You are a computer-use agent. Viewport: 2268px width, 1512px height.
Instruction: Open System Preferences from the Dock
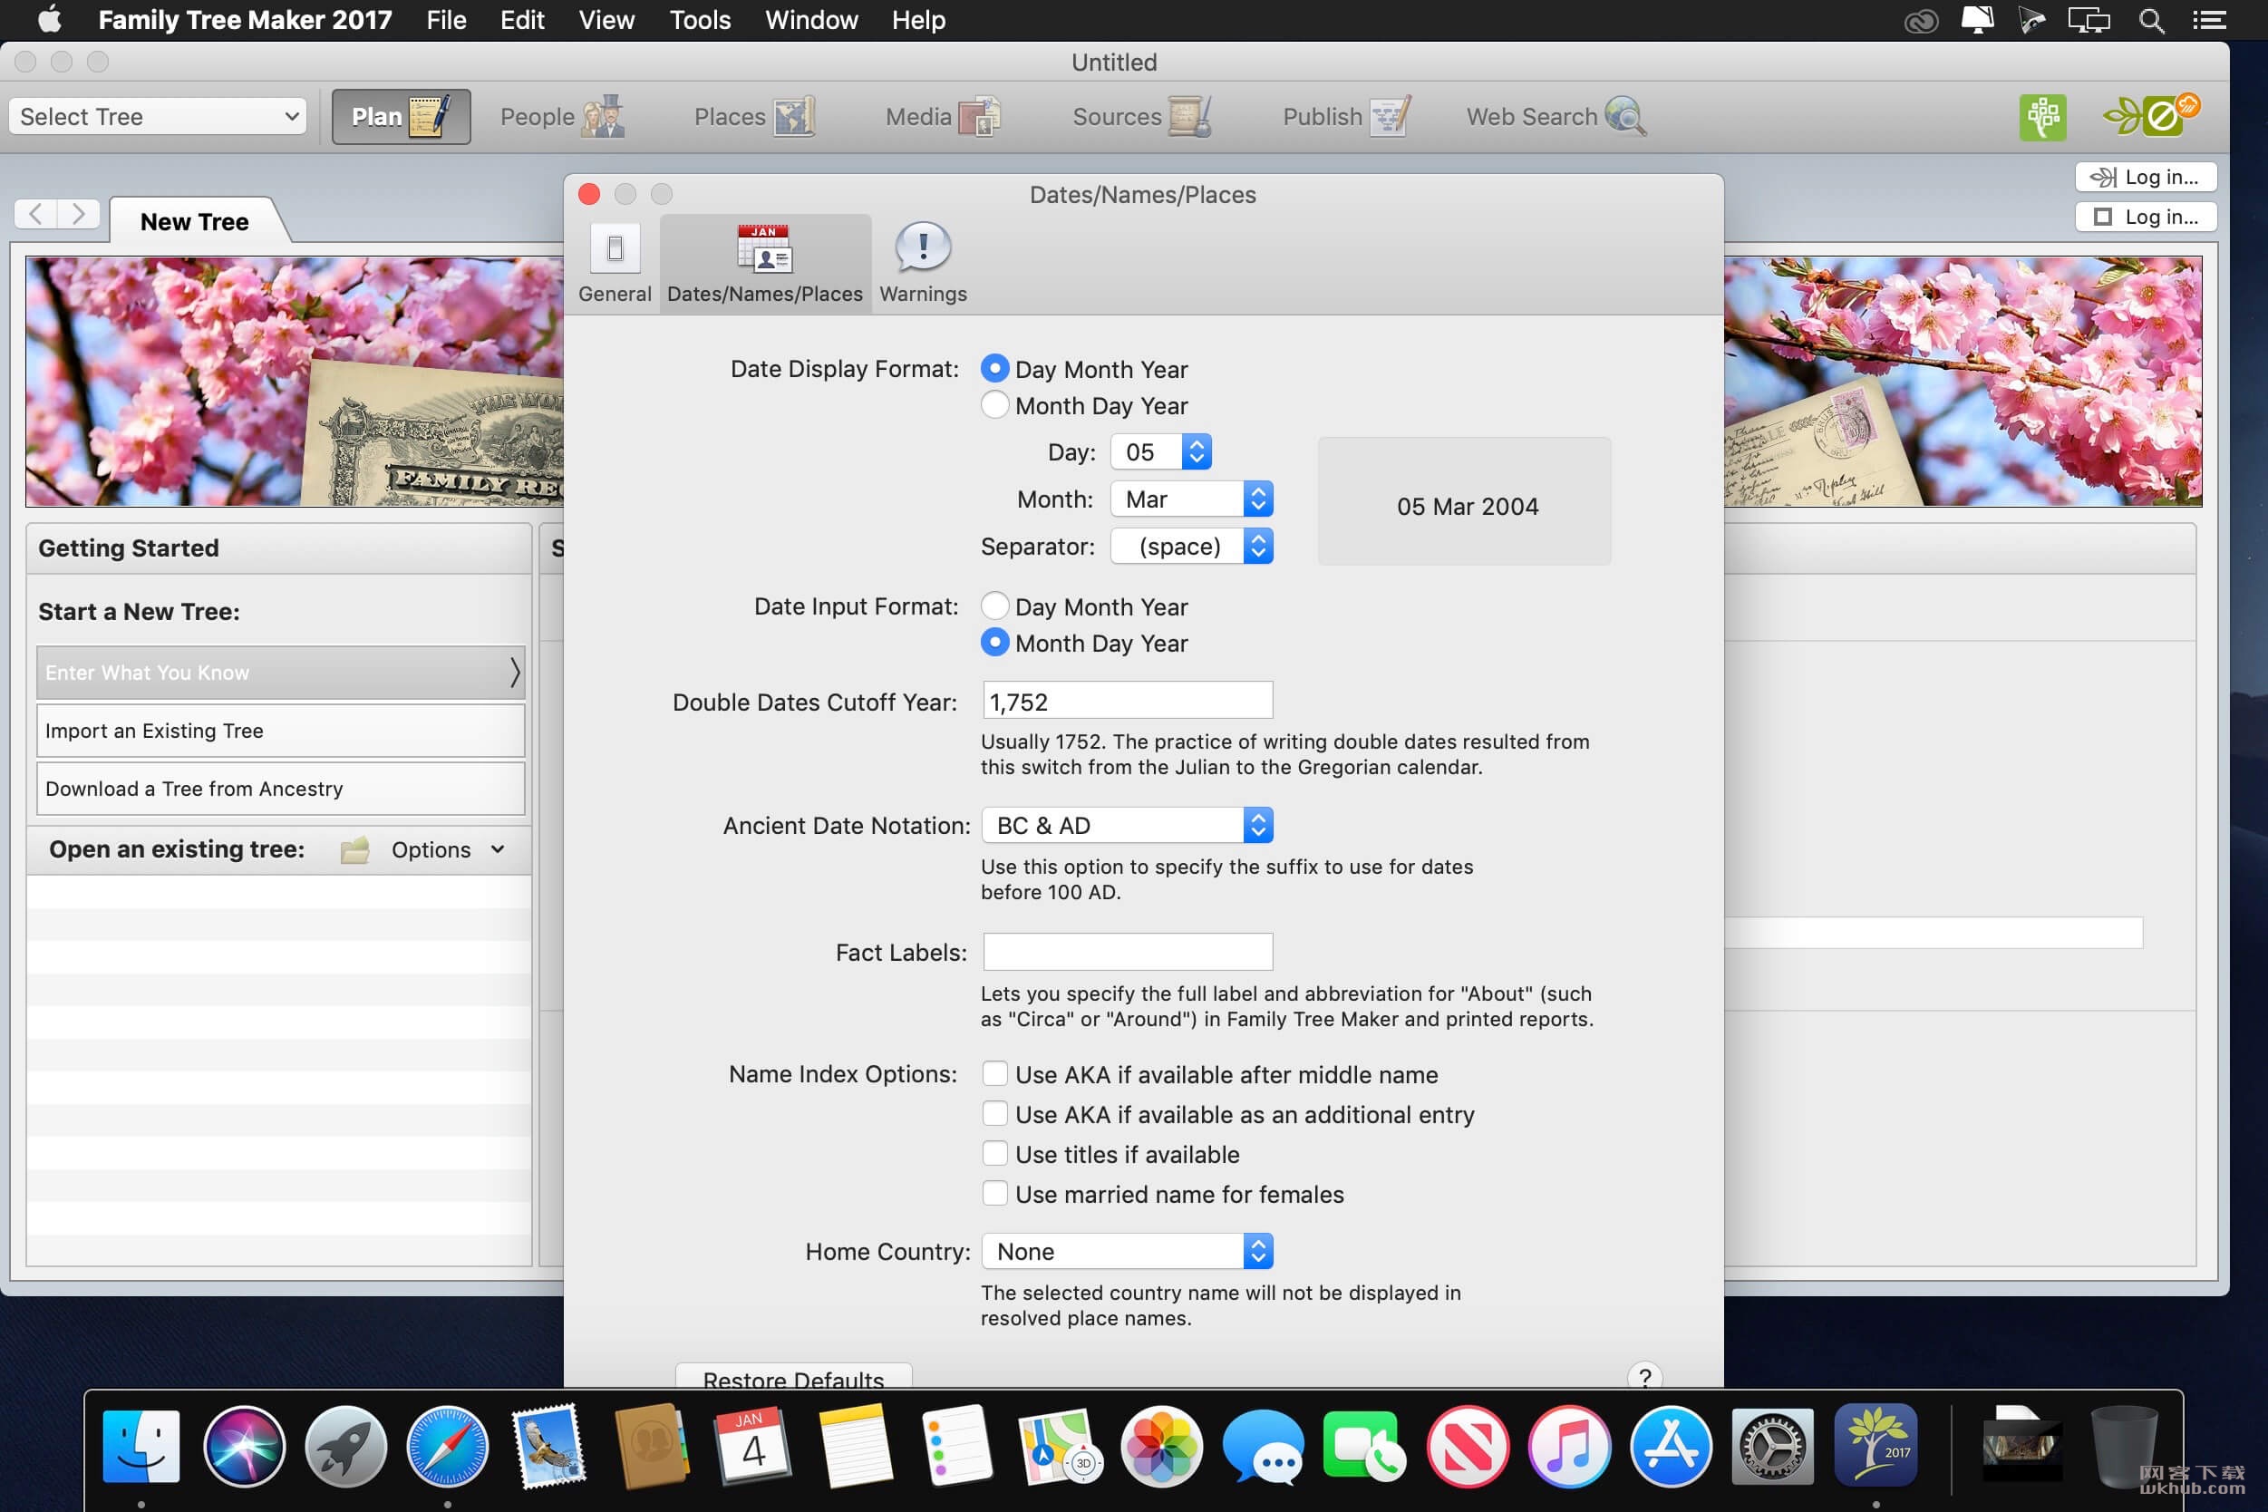coord(1772,1447)
